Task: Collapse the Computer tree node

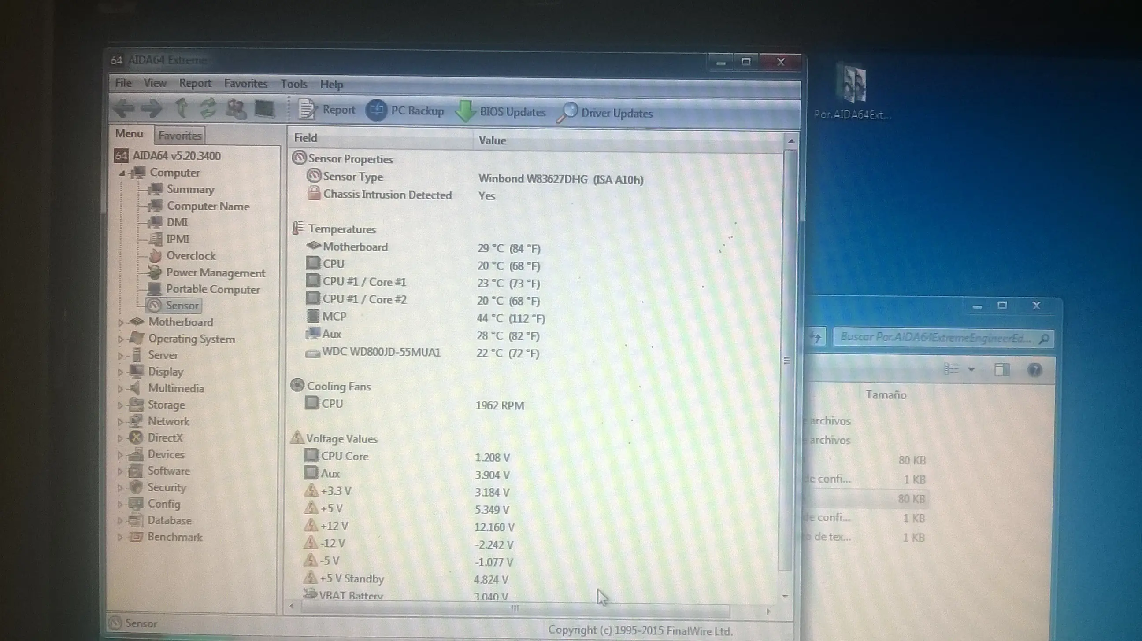Action: point(122,173)
